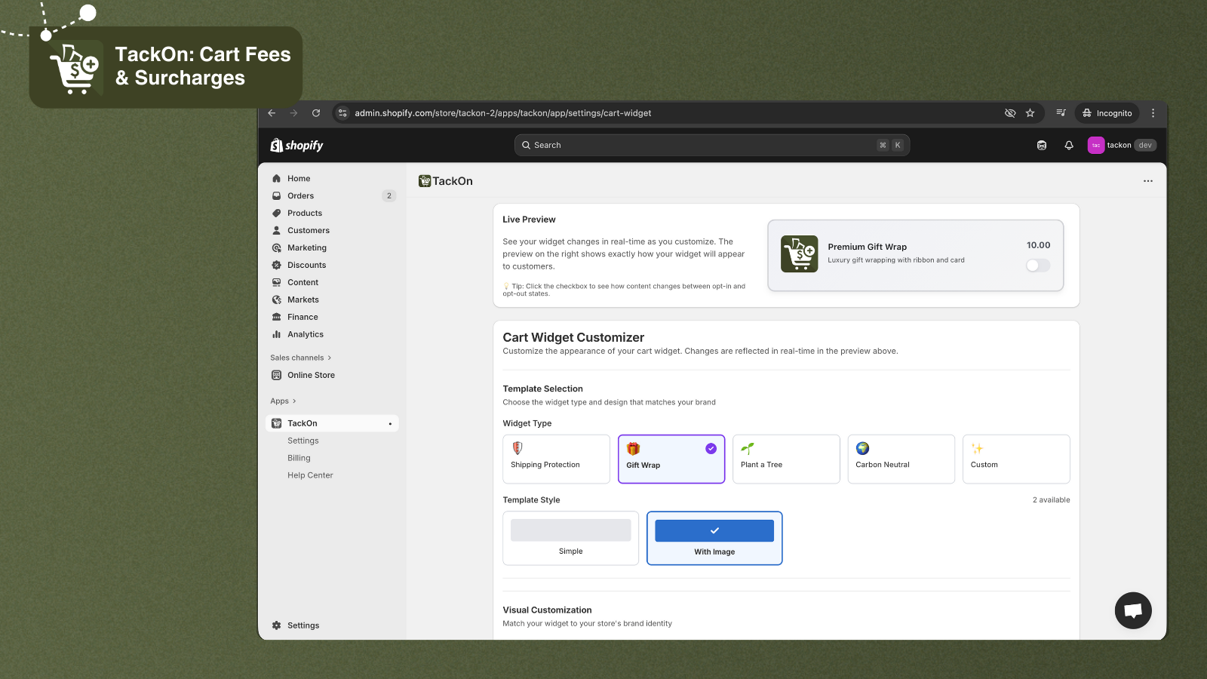Select the Plant a Tree widget type
The height and width of the screenshot is (679, 1207).
pos(786,459)
